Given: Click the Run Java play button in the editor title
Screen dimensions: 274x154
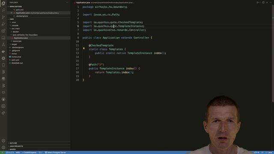Looking at the screenshot, I should (258, 3).
